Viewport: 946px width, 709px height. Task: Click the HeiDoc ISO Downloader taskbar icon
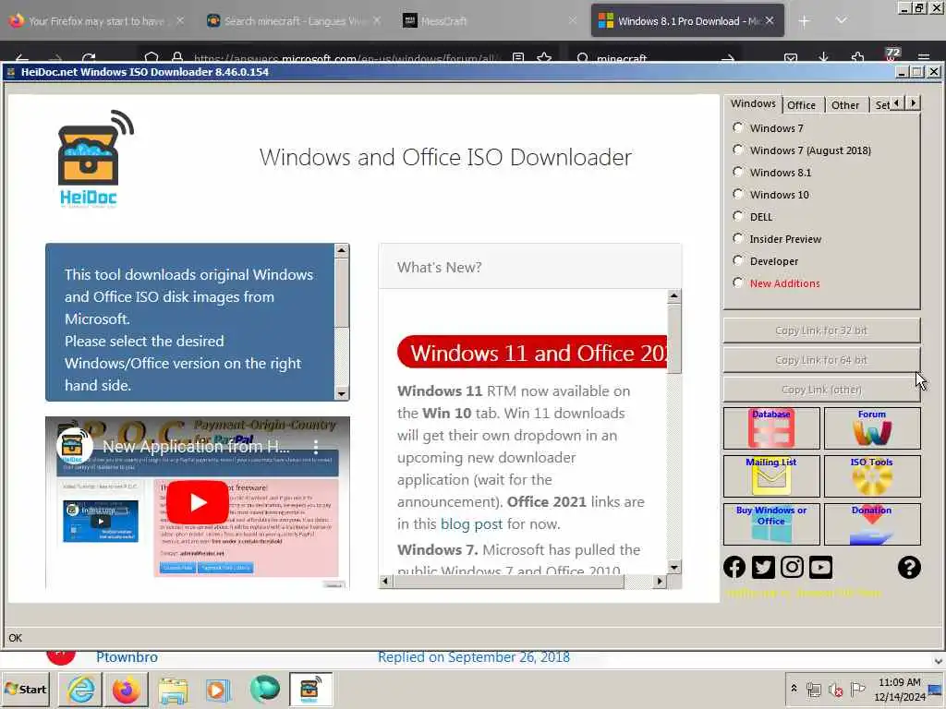pos(310,689)
